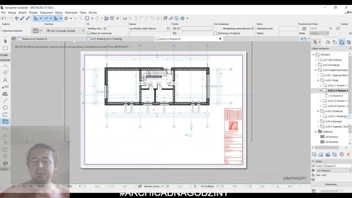This screenshot has height=198, width=352.
Task: Toggle the grid snap icon
Action: (x=66, y=18)
